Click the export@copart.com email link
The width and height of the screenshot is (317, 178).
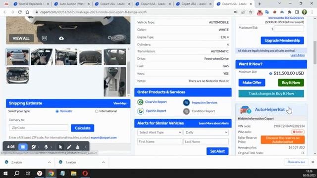[x=104, y=137]
